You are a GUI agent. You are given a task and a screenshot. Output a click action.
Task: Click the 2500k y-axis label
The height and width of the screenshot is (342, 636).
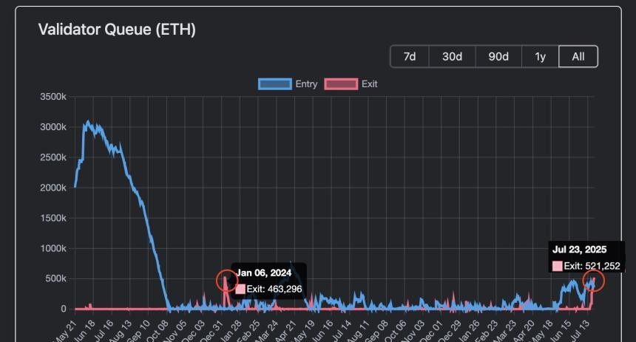pos(53,157)
